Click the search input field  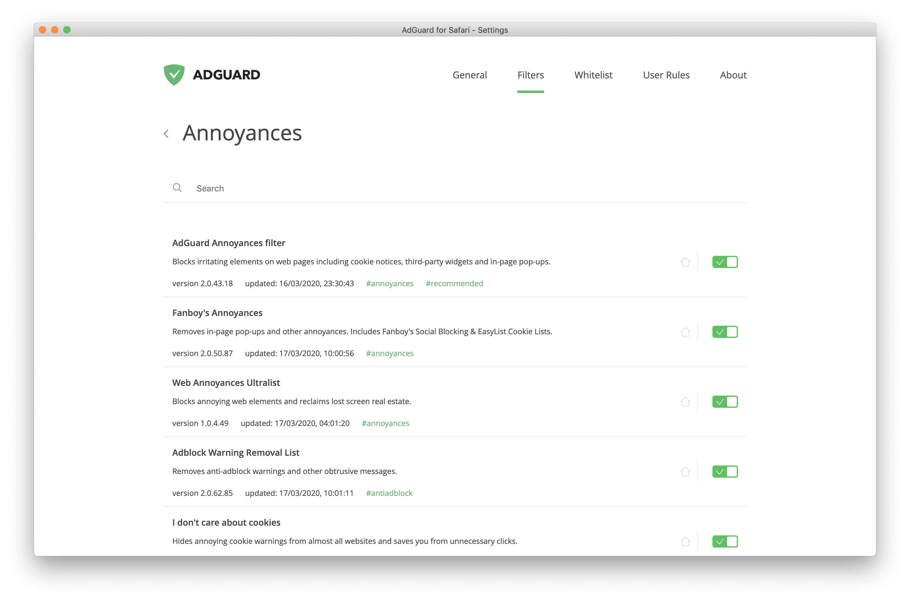[458, 188]
